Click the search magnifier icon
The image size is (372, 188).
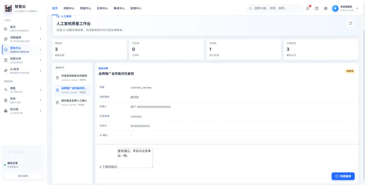[x=250, y=8]
